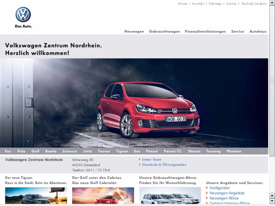Click the bold 'Volkswagen Zentrum Nordrhein' dealer name

click(x=34, y=160)
